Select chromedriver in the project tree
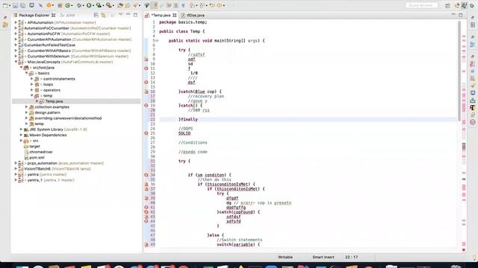 41,152
